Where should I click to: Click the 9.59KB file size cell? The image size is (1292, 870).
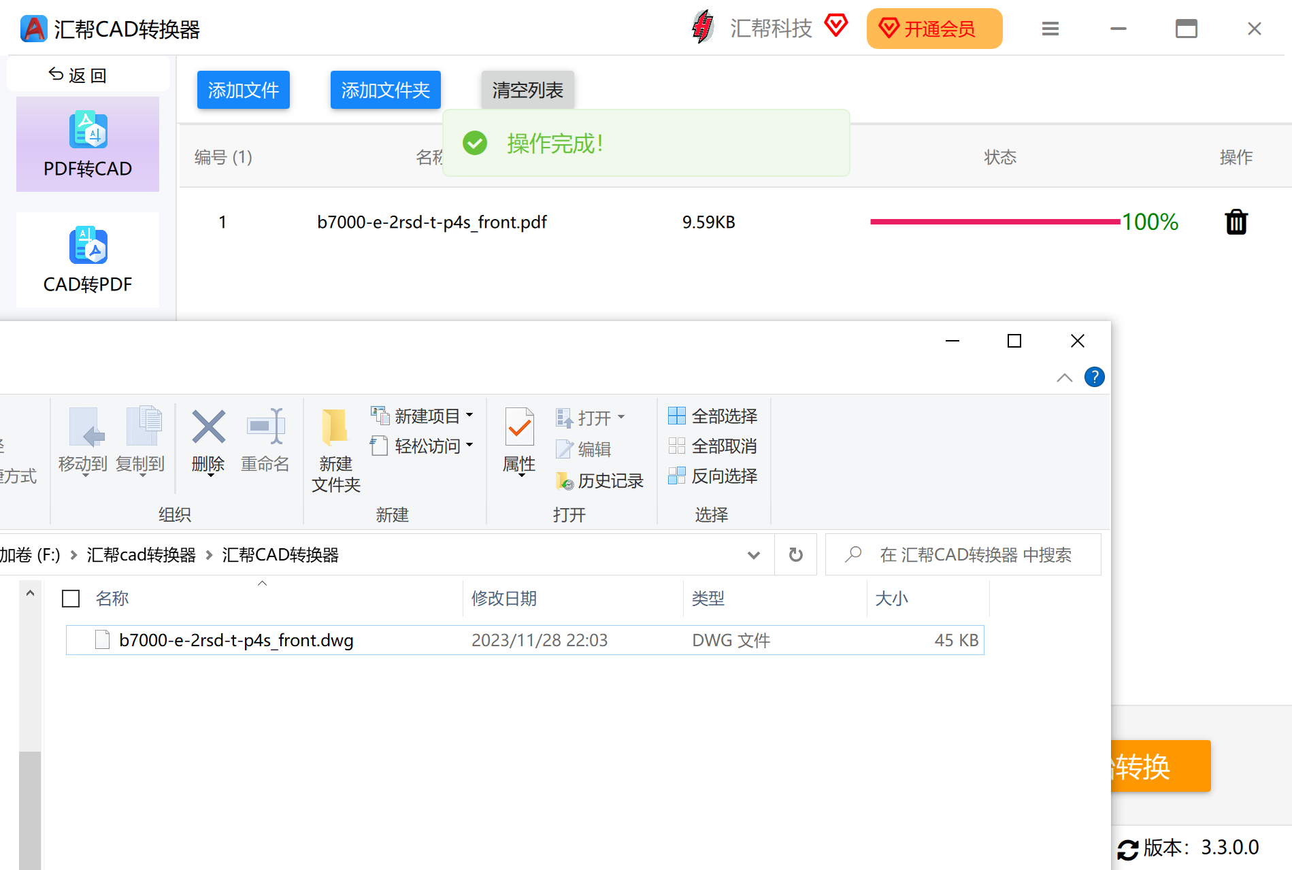point(709,222)
